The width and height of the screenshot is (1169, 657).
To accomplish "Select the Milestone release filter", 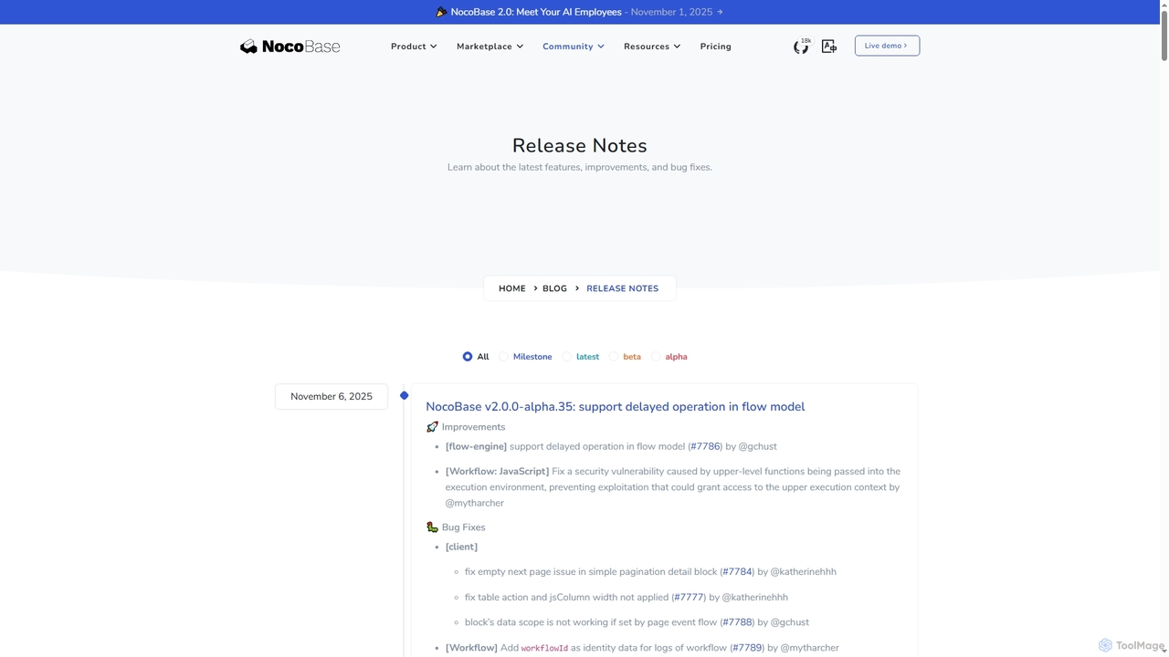I will click(525, 357).
